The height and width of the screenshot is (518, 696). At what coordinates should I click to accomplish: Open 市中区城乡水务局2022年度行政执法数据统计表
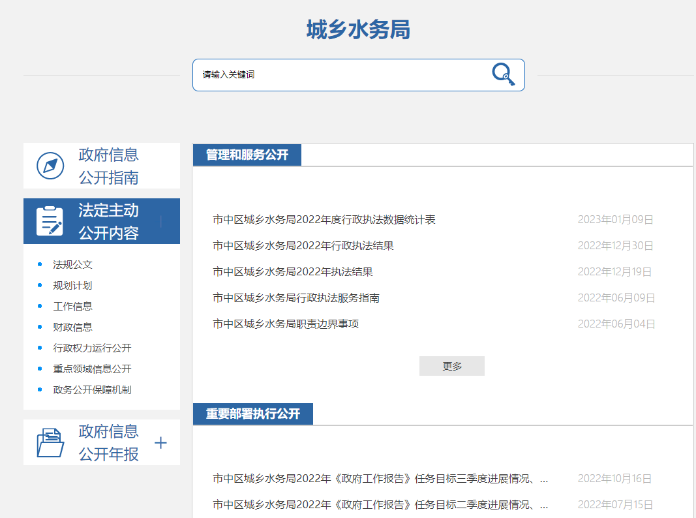pos(324,220)
